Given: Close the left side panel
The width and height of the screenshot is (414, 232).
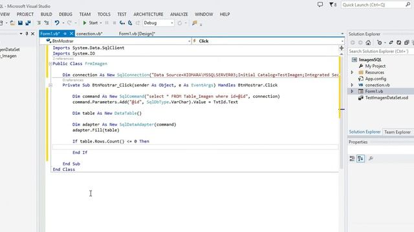Looking at the screenshot, I should pos(33,34).
